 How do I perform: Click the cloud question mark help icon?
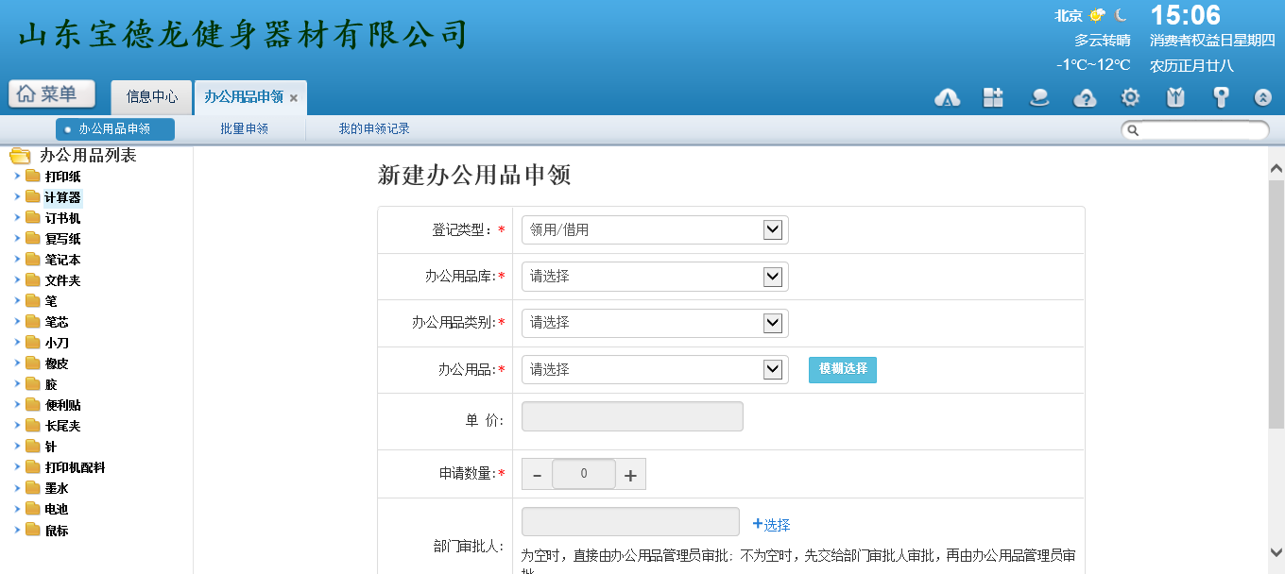1086,98
